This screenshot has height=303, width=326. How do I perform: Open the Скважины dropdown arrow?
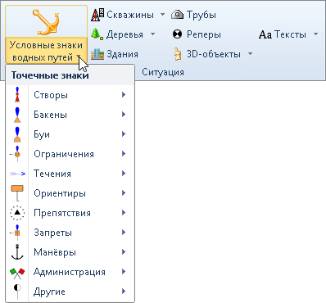pos(162,14)
